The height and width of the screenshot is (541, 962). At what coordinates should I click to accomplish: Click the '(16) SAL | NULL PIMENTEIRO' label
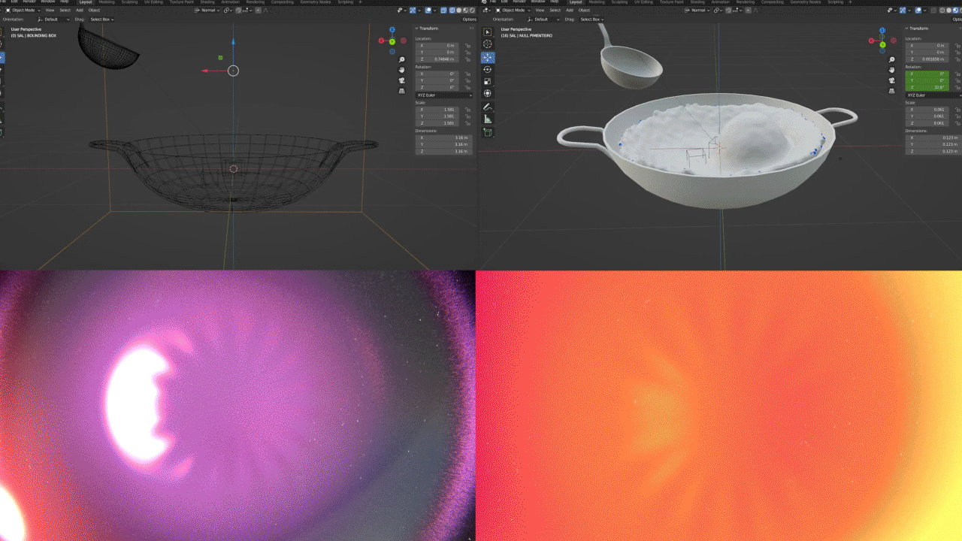pos(526,35)
